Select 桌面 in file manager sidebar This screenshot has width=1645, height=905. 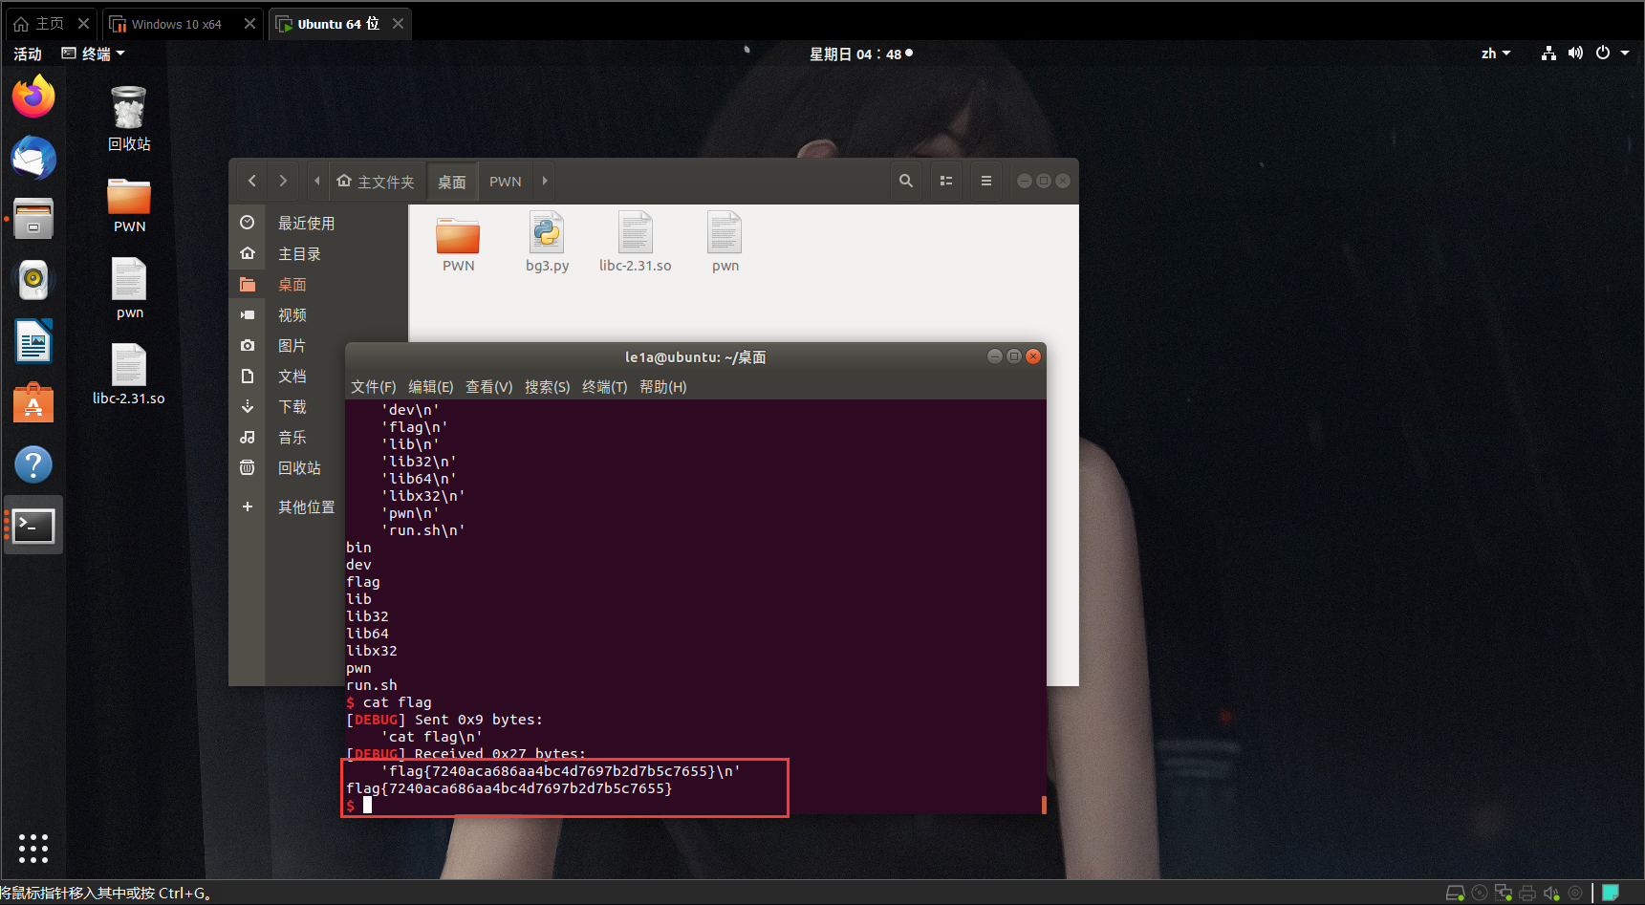click(x=318, y=284)
